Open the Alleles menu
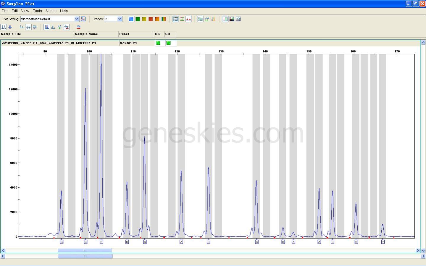 point(51,11)
